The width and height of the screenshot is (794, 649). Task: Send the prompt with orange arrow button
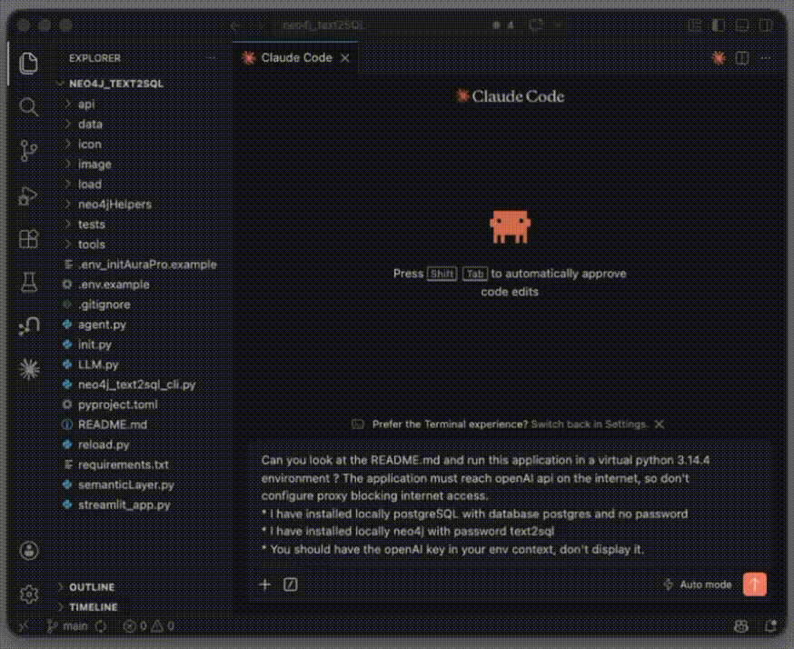755,584
